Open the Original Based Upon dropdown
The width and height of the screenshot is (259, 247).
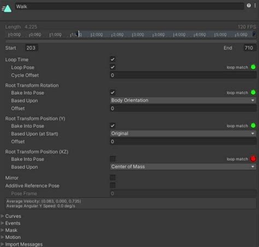coord(183,133)
